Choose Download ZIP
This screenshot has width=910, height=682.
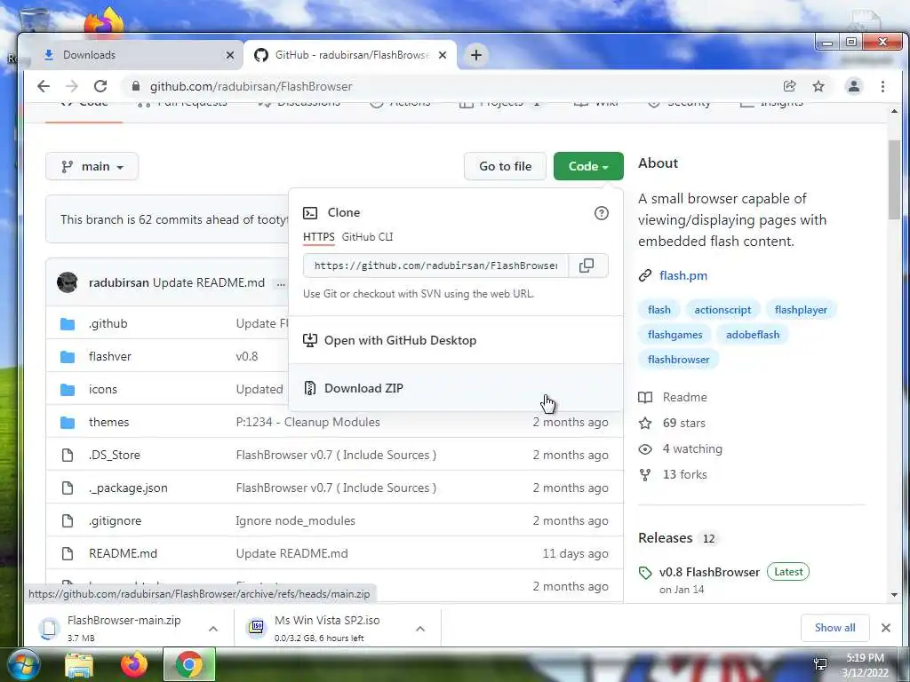pos(456,388)
